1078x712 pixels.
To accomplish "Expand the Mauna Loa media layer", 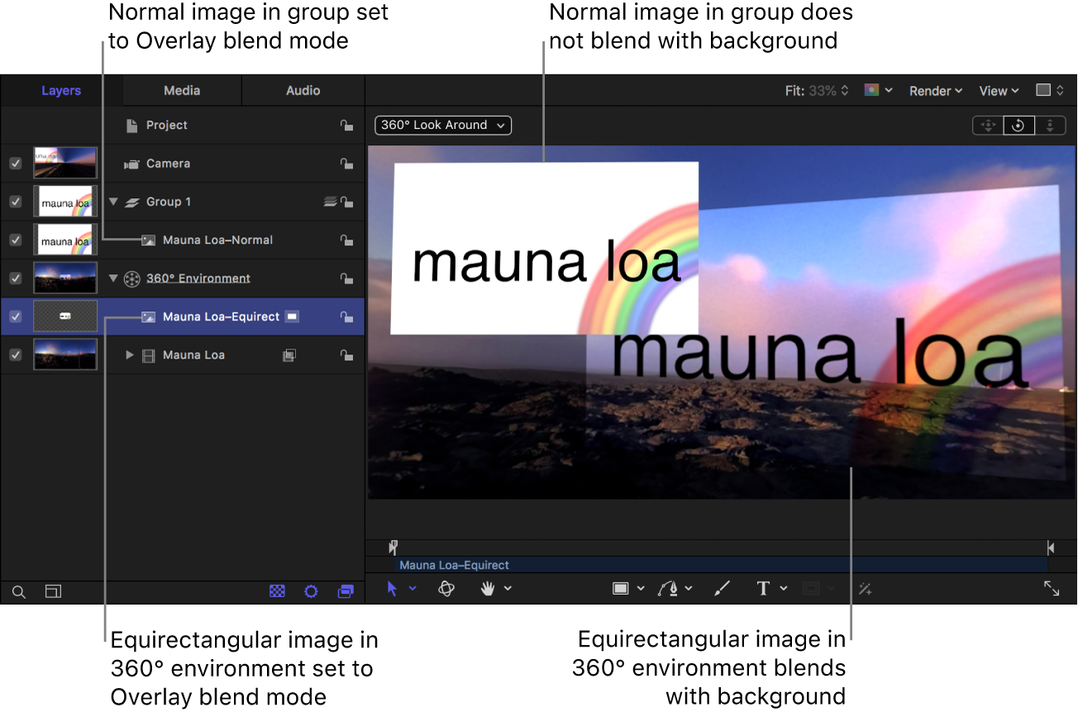I will pyautogui.click(x=130, y=354).
